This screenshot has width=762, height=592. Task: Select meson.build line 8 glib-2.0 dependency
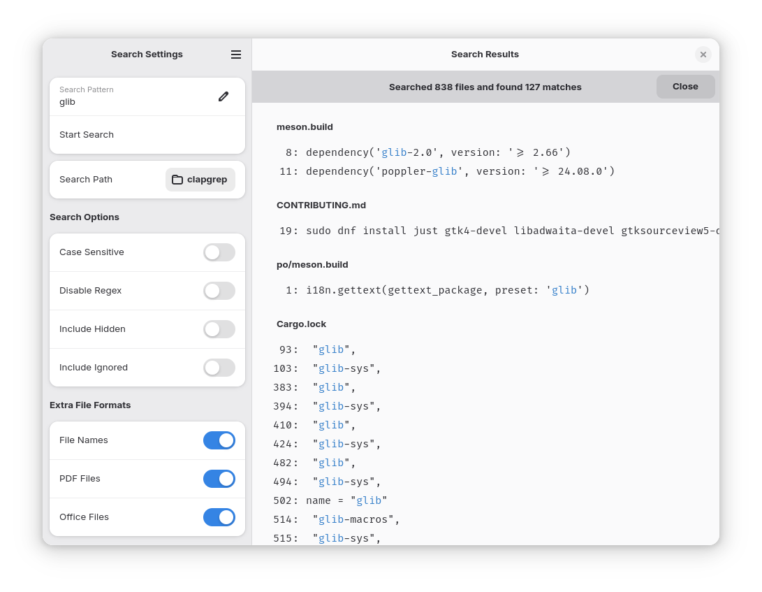pyautogui.click(x=427, y=153)
